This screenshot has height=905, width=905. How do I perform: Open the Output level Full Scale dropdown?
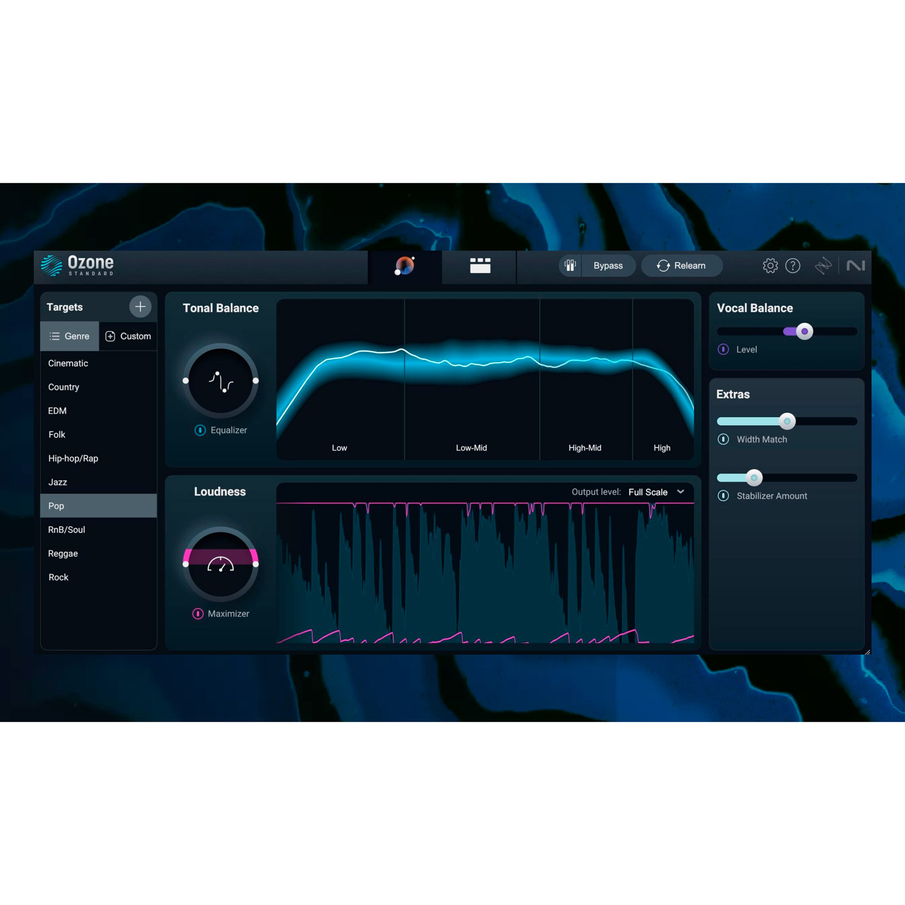click(x=658, y=492)
